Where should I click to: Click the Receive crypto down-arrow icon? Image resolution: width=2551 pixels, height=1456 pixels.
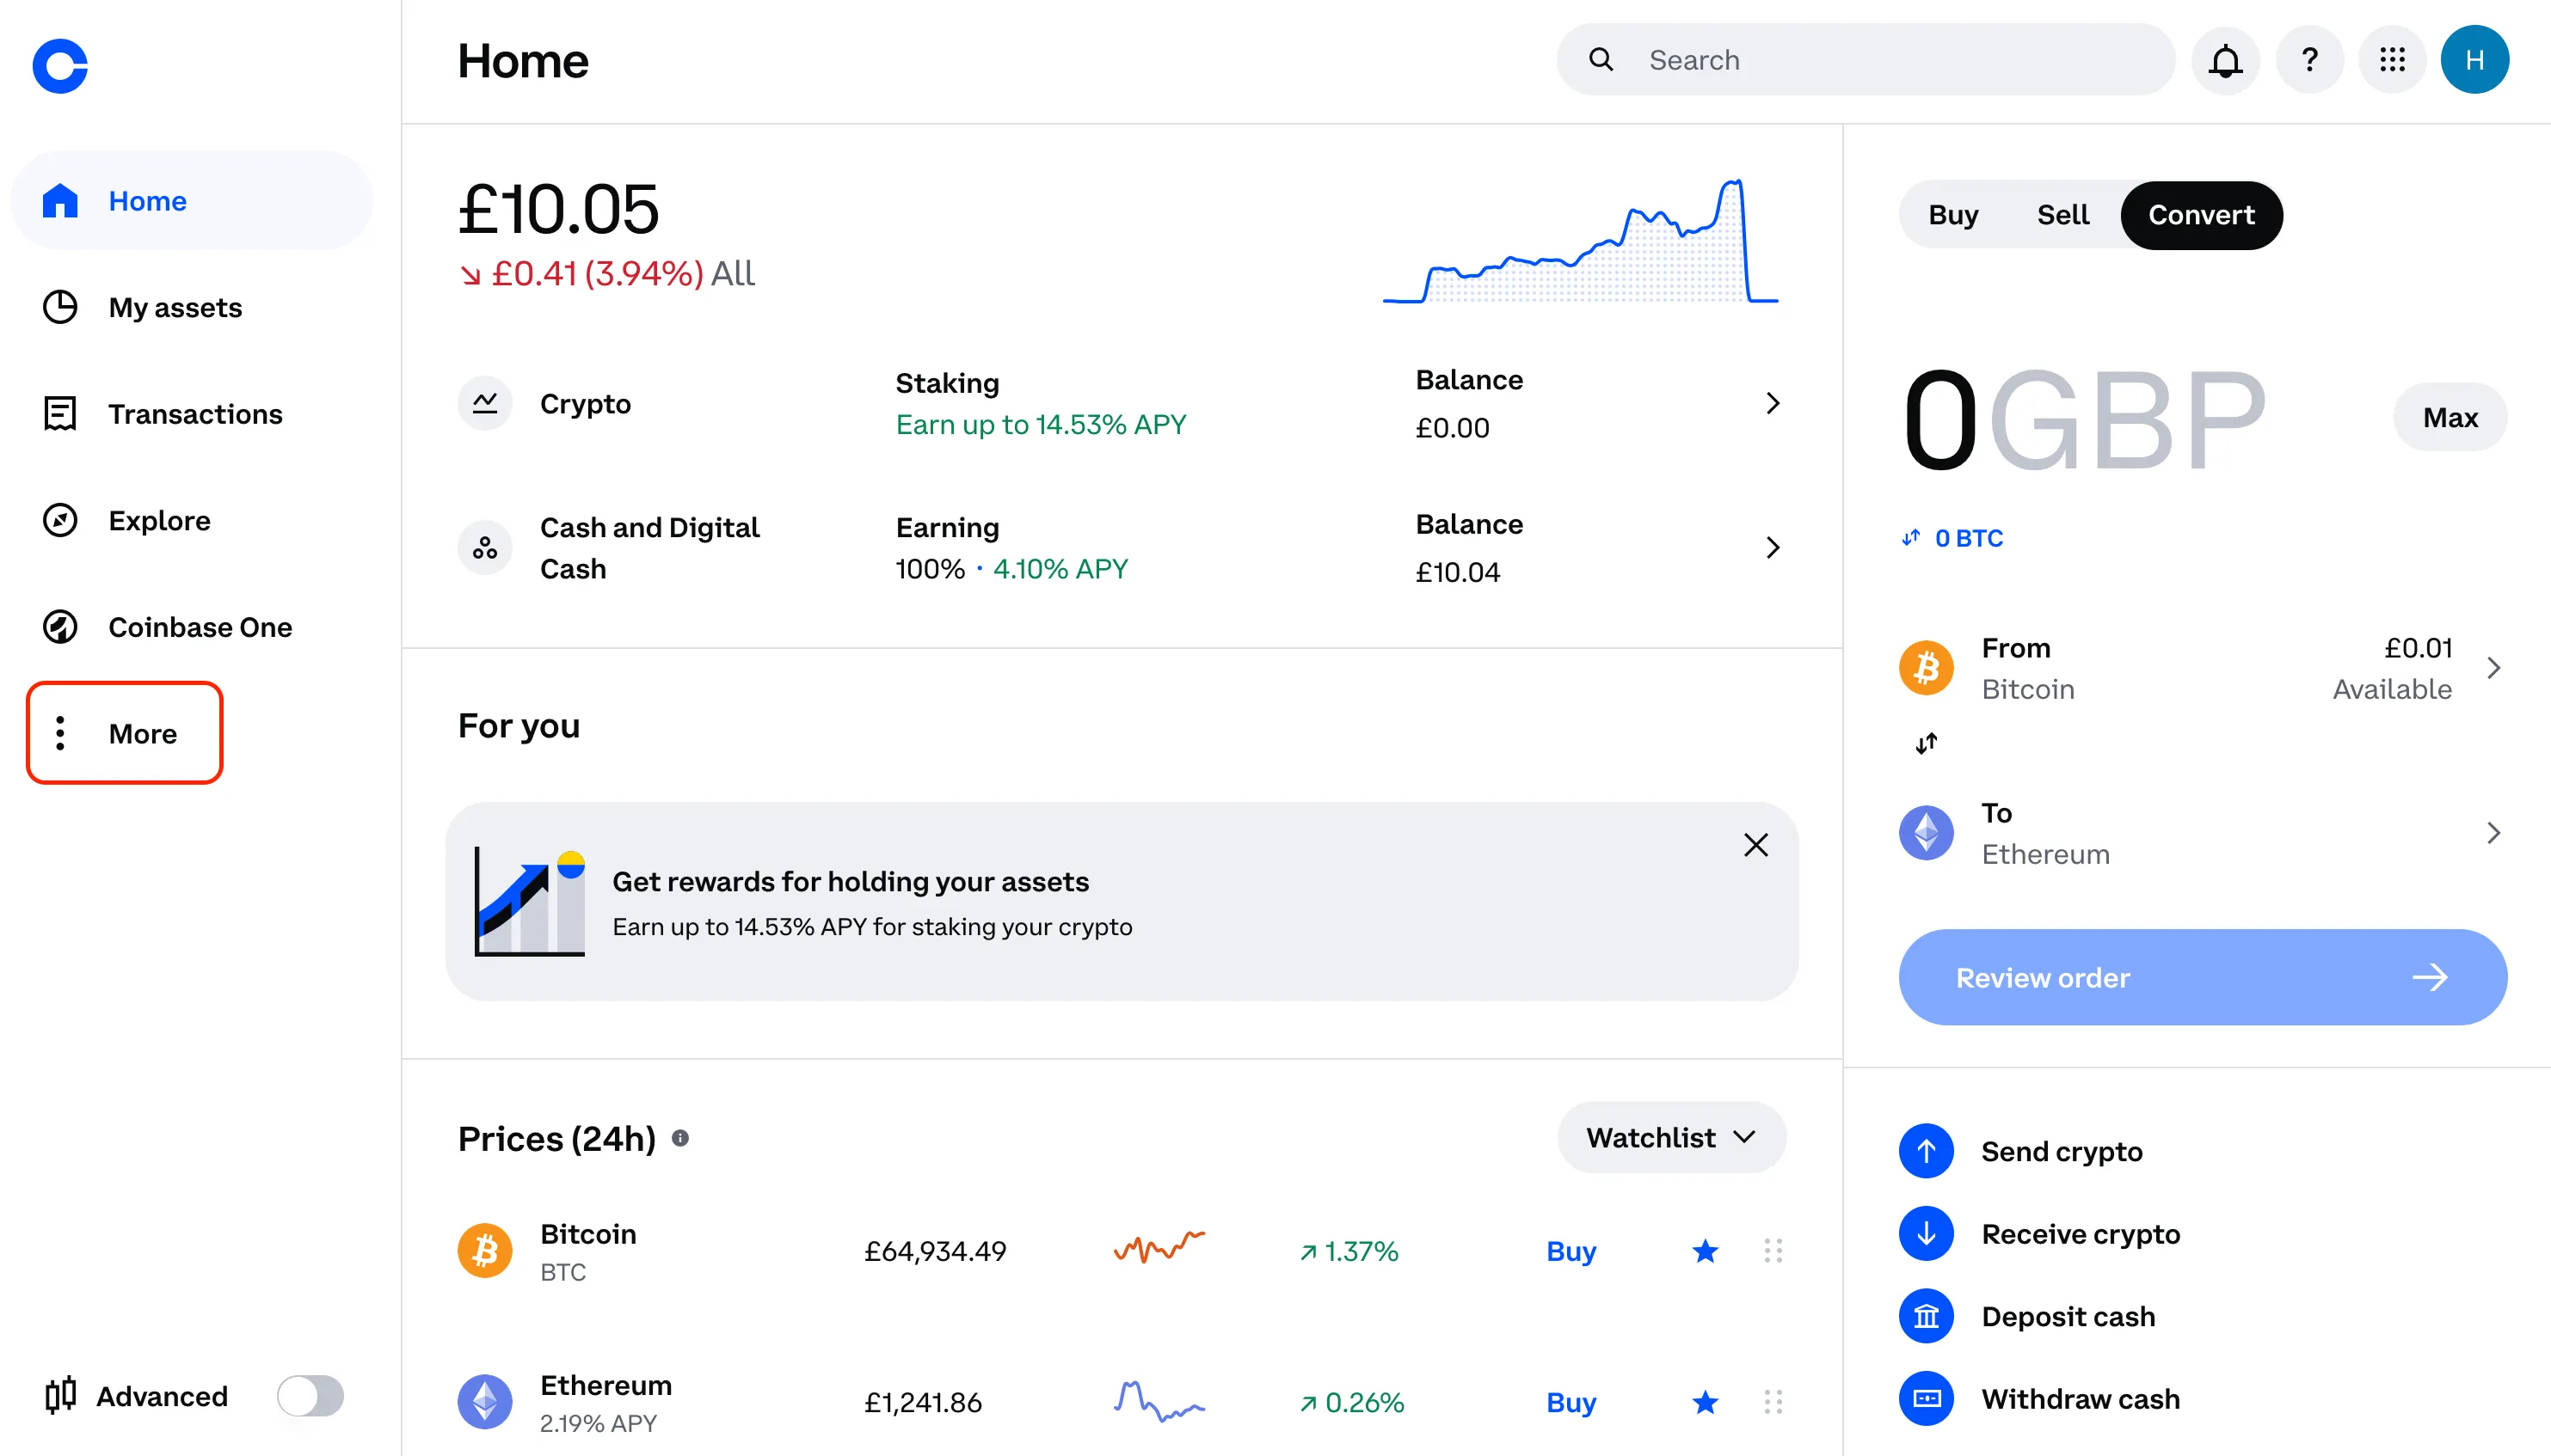coord(1926,1234)
